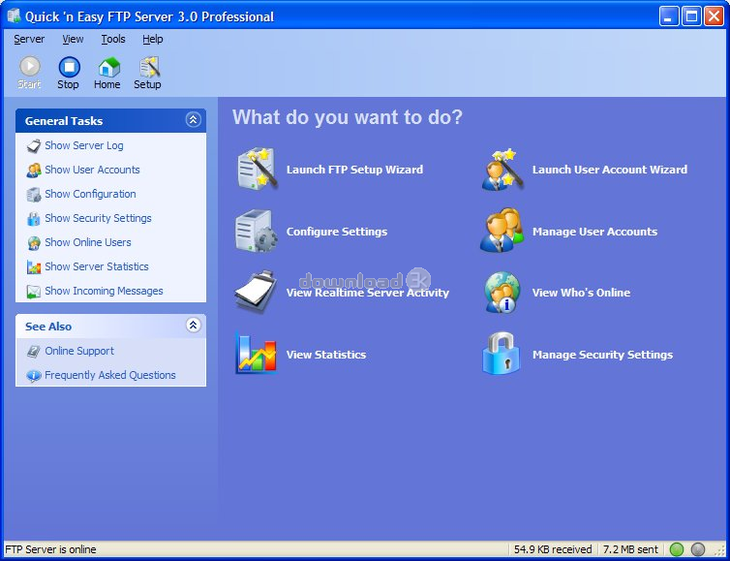730x561 pixels.
Task: Click the large View Who's Online globe icon
Action: coord(502,293)
